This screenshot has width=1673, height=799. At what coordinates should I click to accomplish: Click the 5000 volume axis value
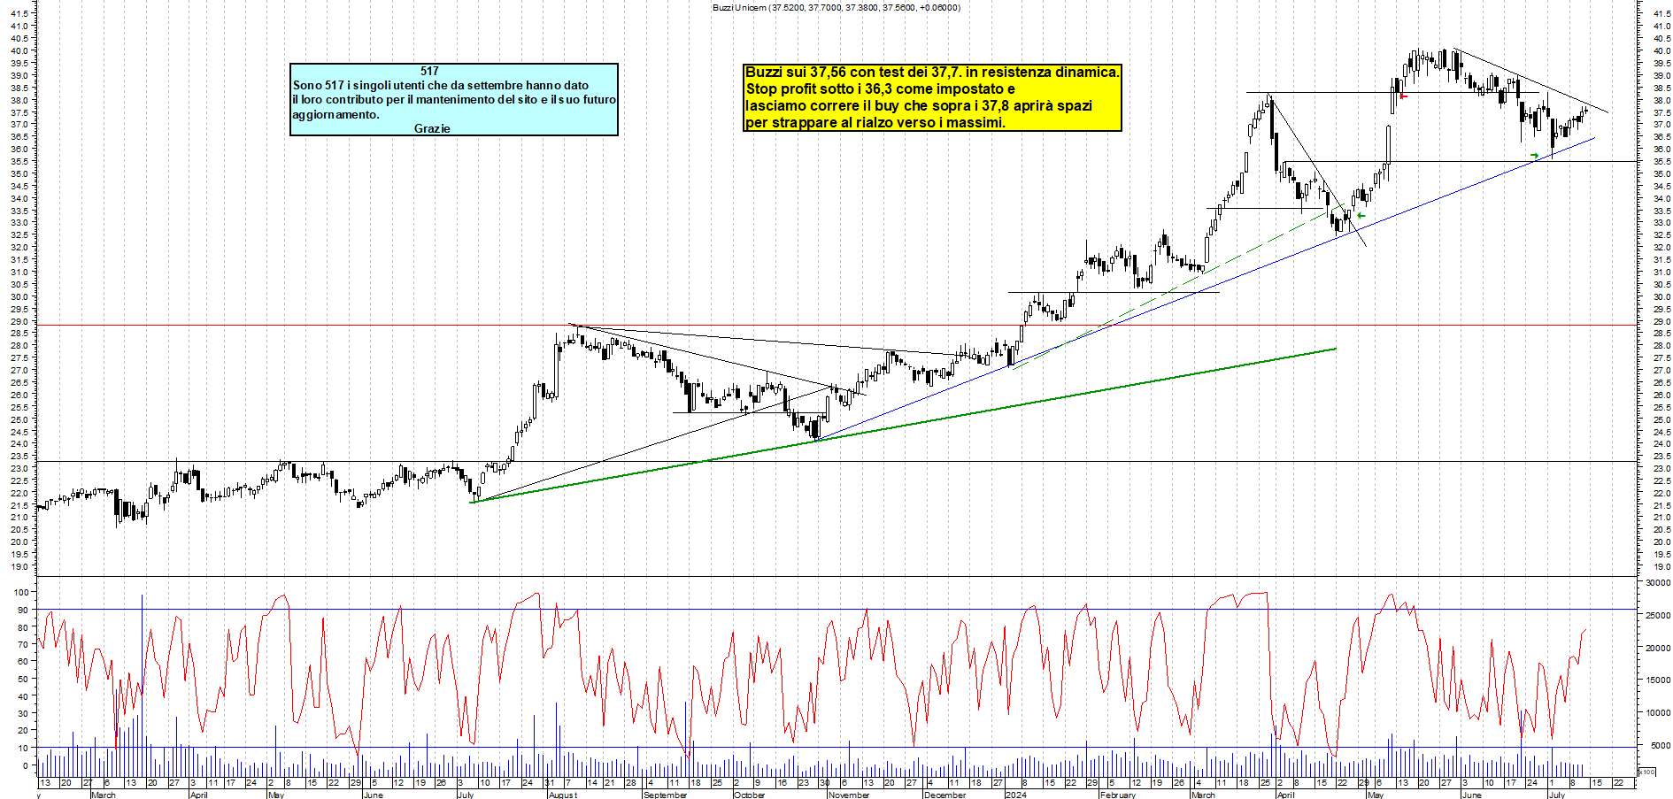point(1661,745)
